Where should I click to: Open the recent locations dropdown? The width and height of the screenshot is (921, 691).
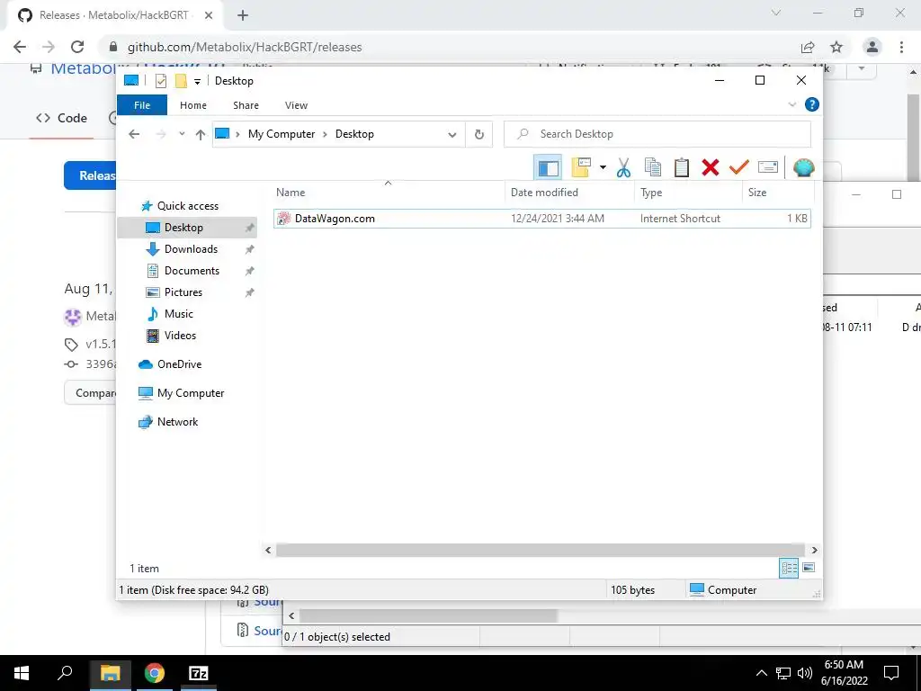(x=182, y=134)
